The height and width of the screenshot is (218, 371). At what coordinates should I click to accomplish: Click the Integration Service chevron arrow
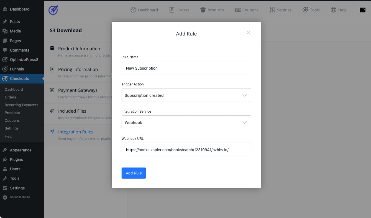pos(245,123)
